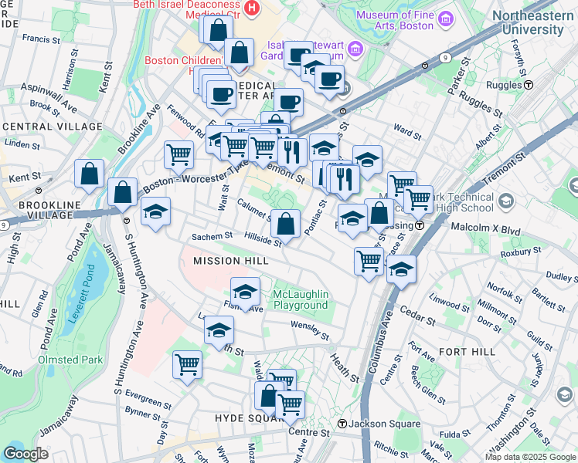Click the school marker near Columbus Ave and Cedar St
The height and width of the screenshot is (463, 578).
coord(401,271)
